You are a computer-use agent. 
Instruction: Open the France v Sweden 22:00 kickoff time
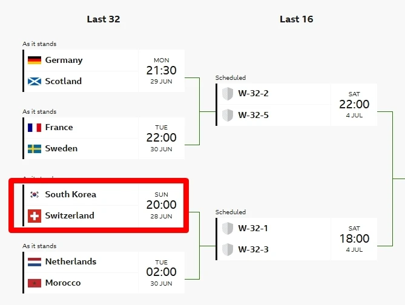pyautogui.click(x=162, y=138)
